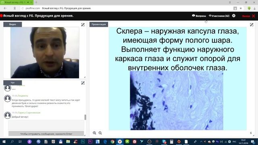This screenshot has width=258, height=145.
Task: Open Microsoft Edge from the taskbar
Action: [x=105, y=141]
